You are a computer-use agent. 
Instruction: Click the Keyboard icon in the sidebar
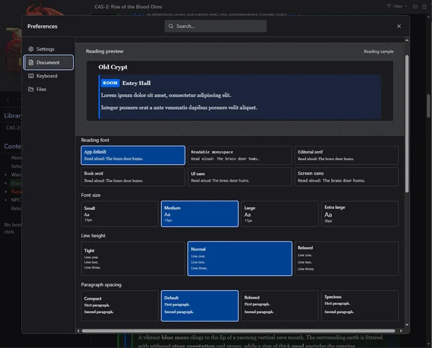(31, 76)
